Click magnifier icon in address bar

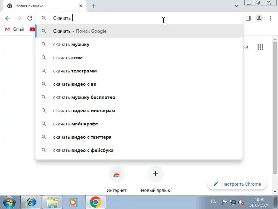[x=44, y=18]
